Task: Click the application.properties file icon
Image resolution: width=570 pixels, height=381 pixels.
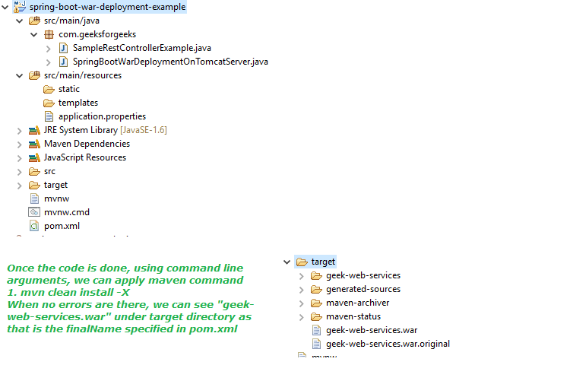Action: (x=49, y=116)
